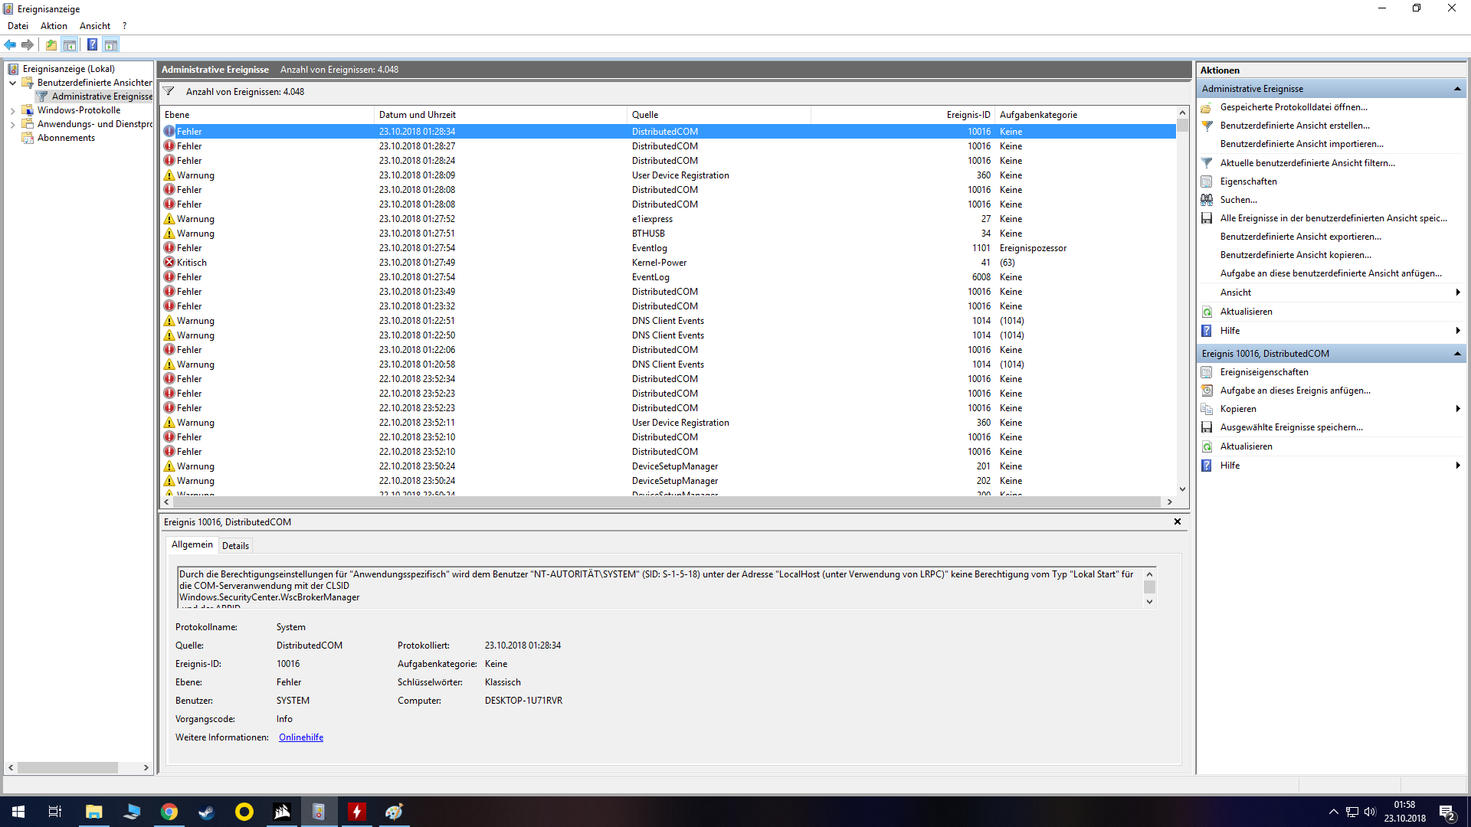
Task: Click the blue help question mark toolbar icon
Action: pyautogui.click(x=92, y=44)
